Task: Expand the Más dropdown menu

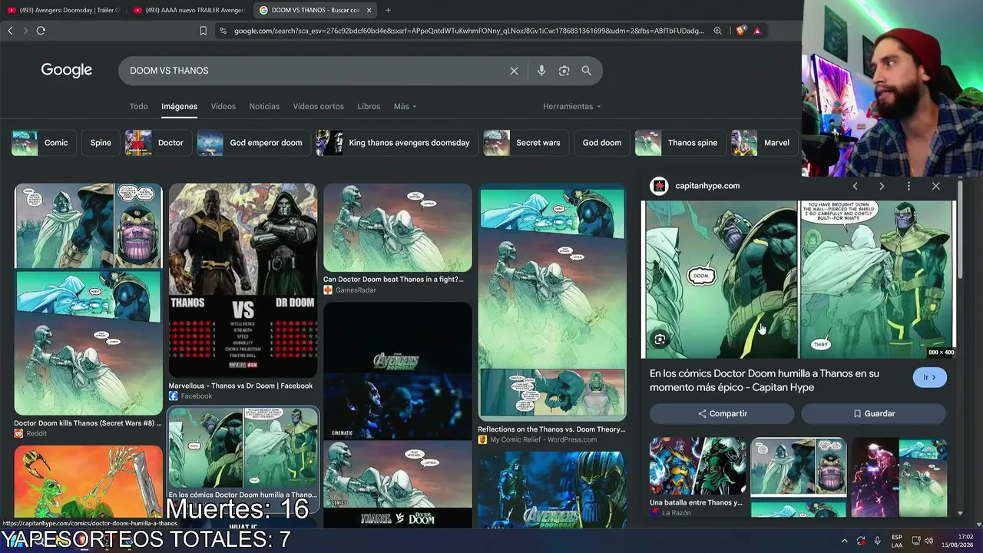Action: point(405,106)
